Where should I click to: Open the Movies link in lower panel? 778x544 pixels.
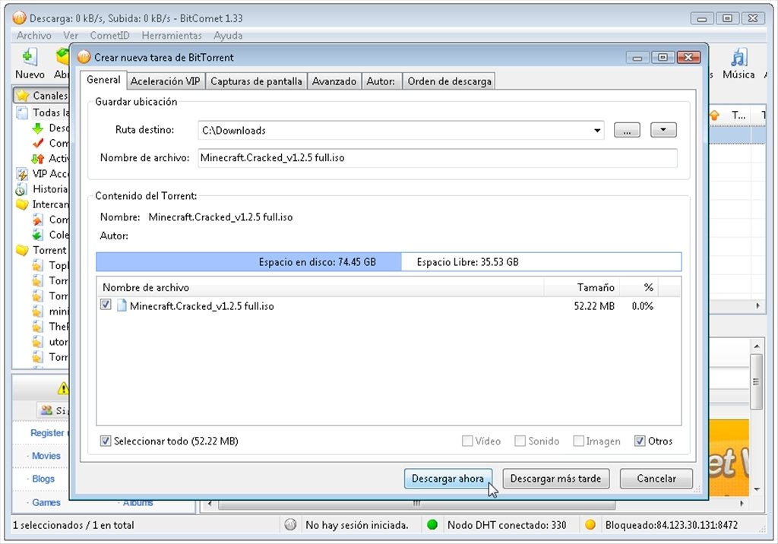(46, 456)
